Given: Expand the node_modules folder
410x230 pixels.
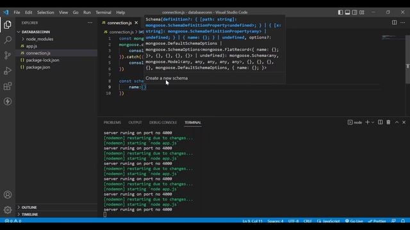Looking at the screenshot, I should tap(40, 39).
